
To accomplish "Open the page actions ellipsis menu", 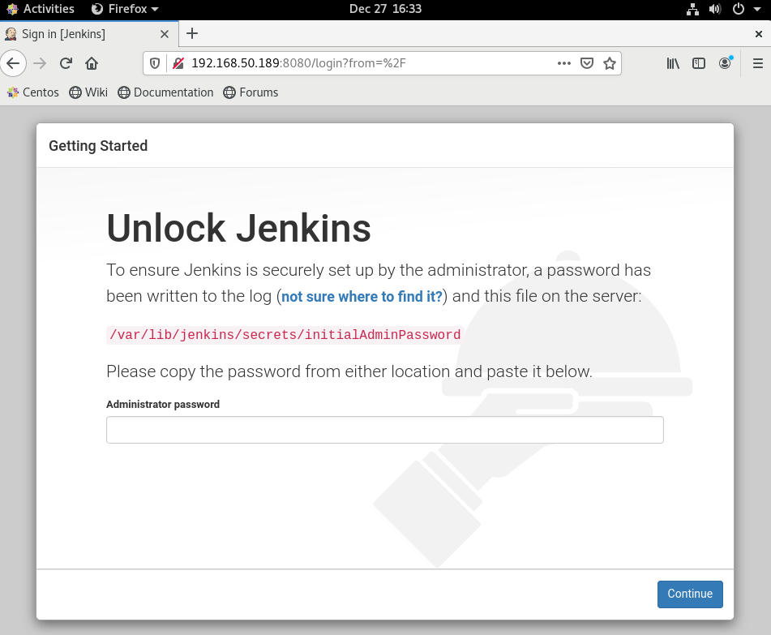I will click(x=563, y=63).
